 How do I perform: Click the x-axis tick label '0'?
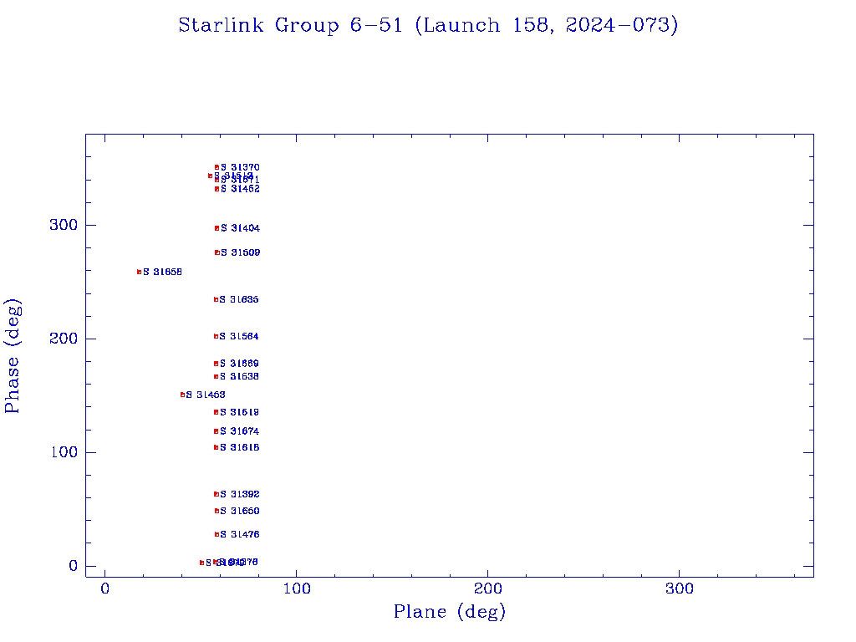coord(104,589)
